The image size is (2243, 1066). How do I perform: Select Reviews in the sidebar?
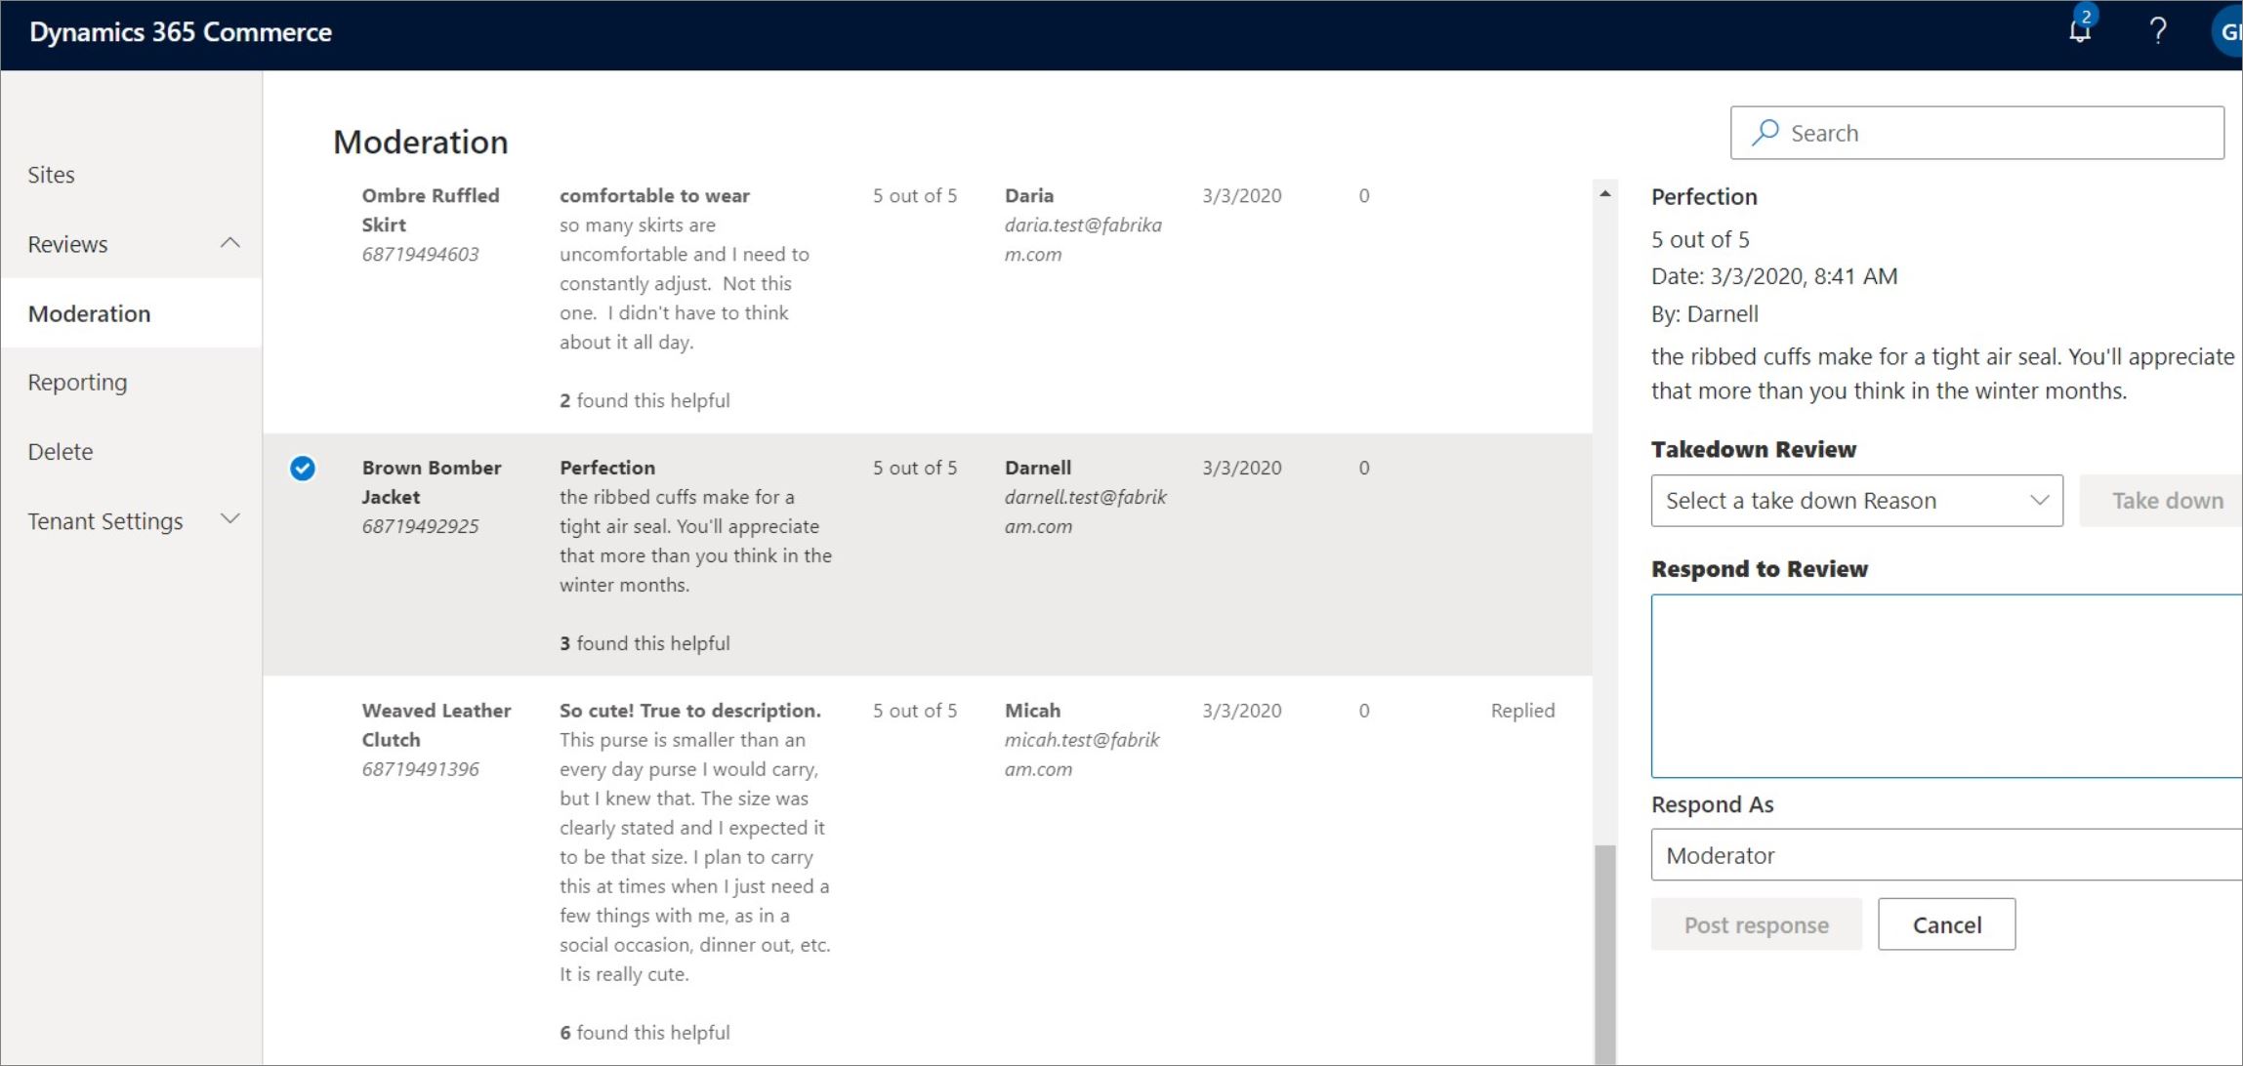(x=67, y=244)
